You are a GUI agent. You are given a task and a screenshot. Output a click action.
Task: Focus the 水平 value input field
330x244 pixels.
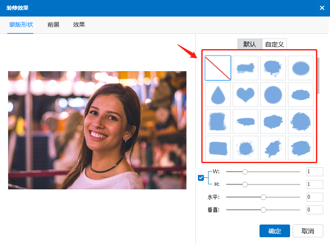tap(315, 197)
